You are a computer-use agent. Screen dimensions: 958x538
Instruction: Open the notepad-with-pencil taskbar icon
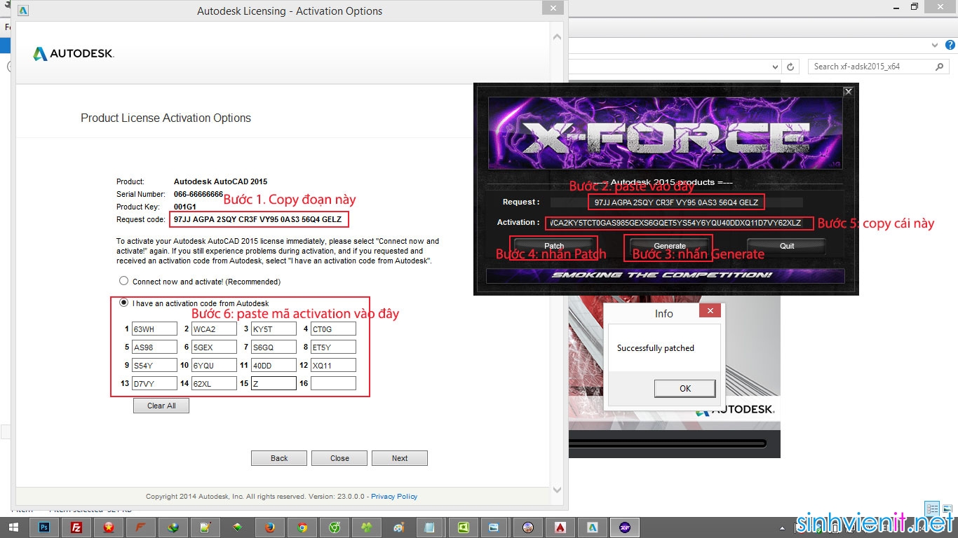(x=205, y=527)
